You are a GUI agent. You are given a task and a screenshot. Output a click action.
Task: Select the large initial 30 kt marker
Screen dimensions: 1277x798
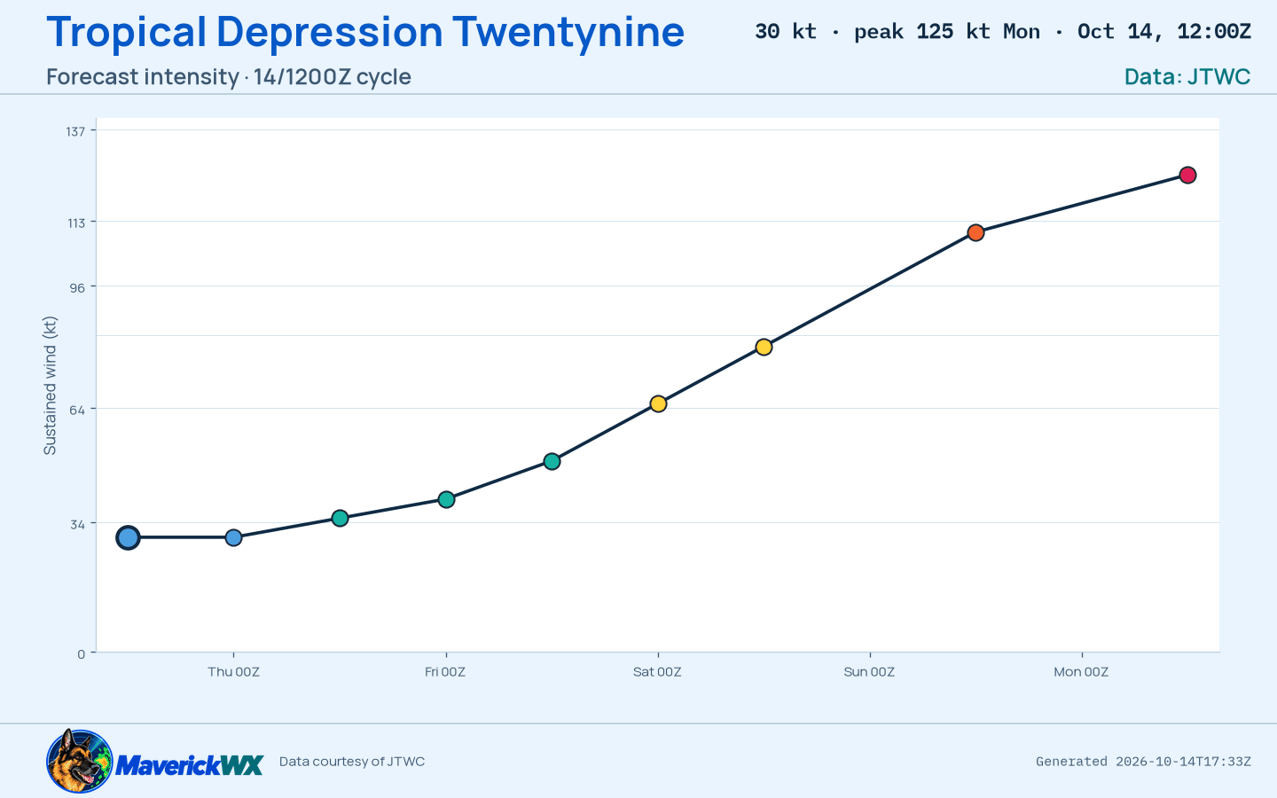[x=128, y=537]
